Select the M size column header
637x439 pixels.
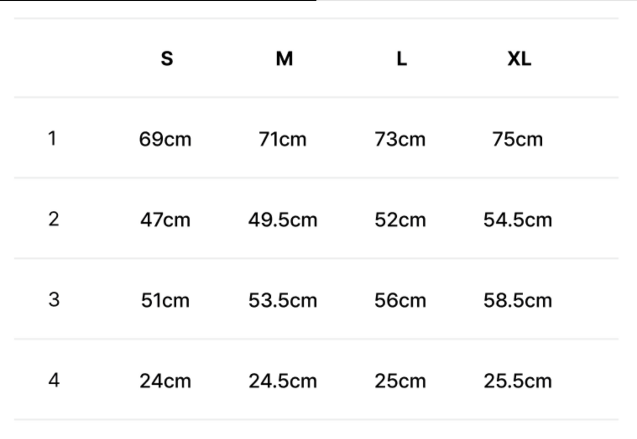point(284,58)
